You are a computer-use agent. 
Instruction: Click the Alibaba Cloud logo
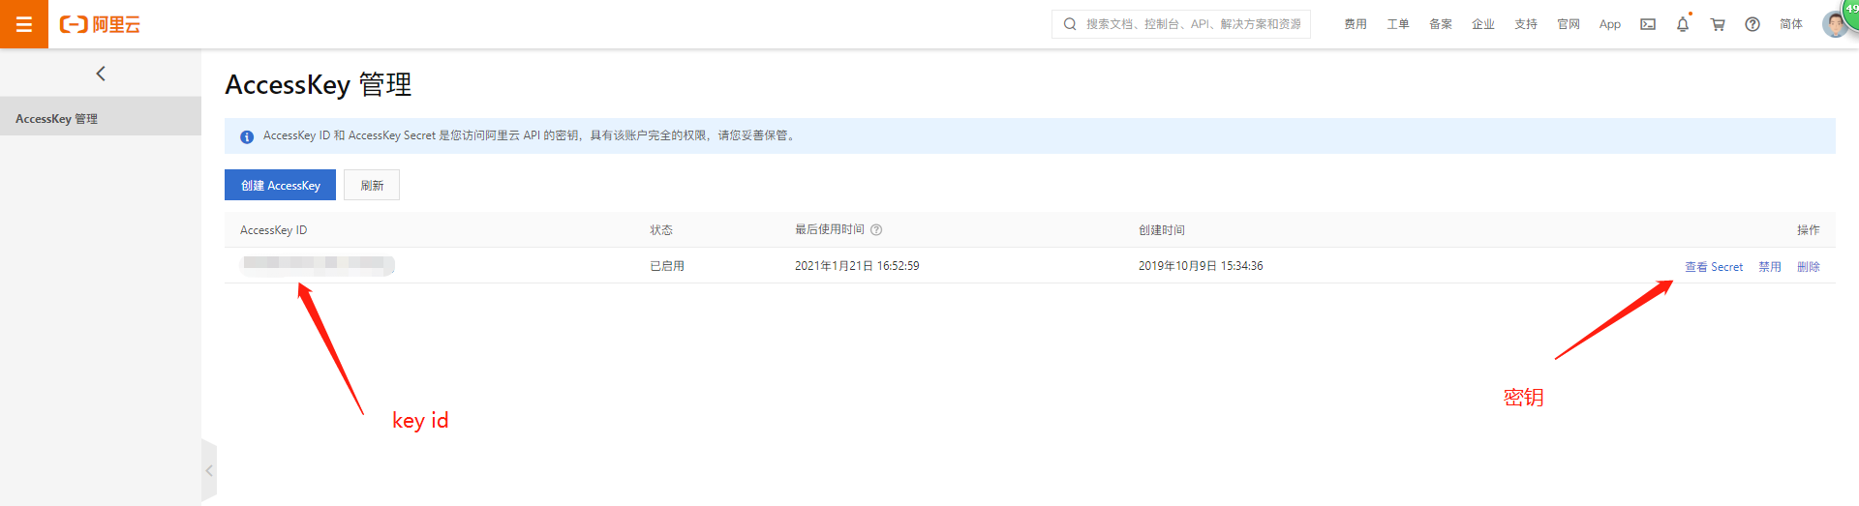click(x=100, y=24)
